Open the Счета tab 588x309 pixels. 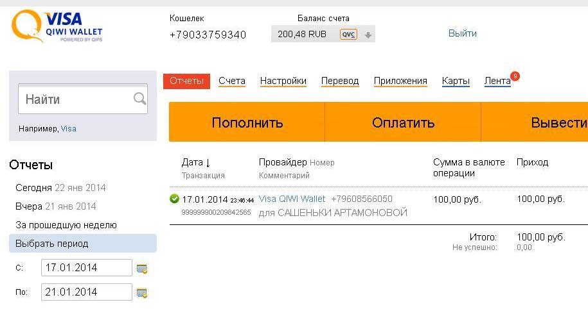232,81
